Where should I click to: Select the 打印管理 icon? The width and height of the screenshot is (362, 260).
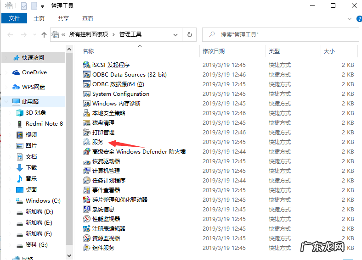click(x=86, y=133)
